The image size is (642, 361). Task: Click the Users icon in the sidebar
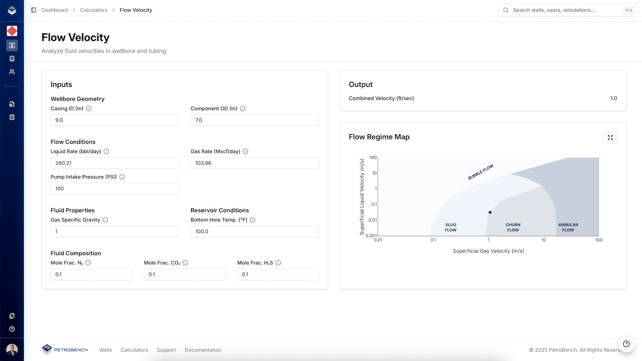[x=12, y=72]
